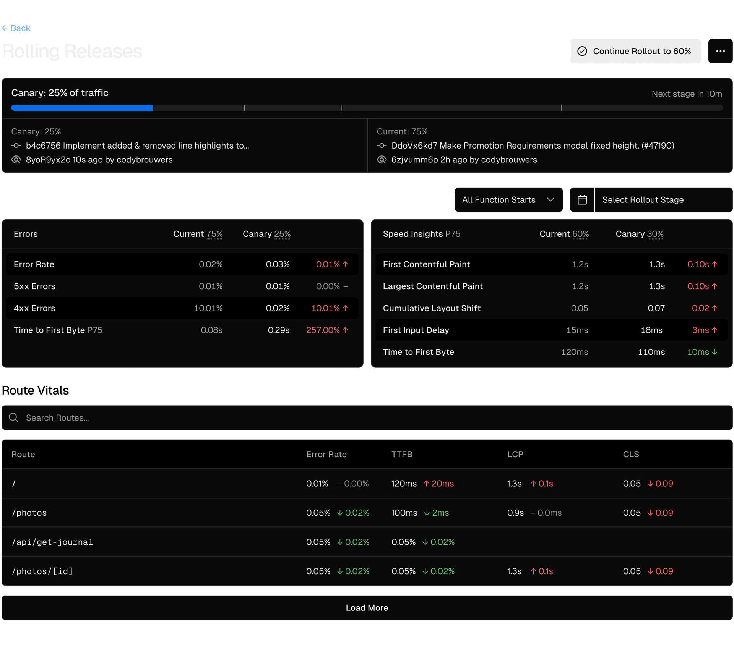Screen dimensions: 734x649
Task: Click the Error Rate column header in Route Vitals
Action: coord(326,454)
